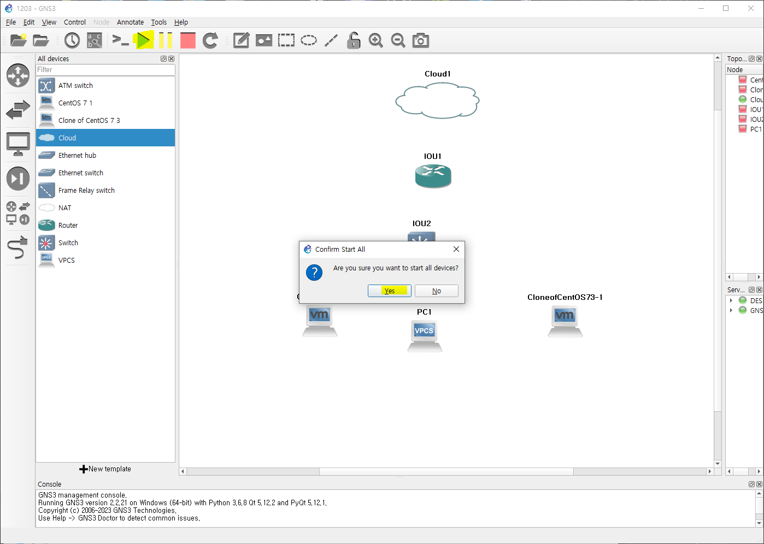Viewport: 764px width, 544px height.
Task: Select the Draw an ellipse tool
Action: 309,40
